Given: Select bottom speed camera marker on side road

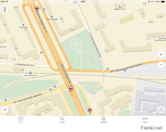Looking at the screenshot, I should [90, 110].
